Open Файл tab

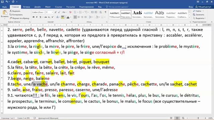click(x=4, y=7)
